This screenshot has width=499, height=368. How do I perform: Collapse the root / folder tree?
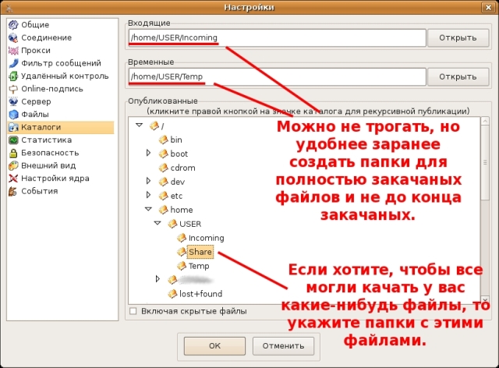click(138, 125)
